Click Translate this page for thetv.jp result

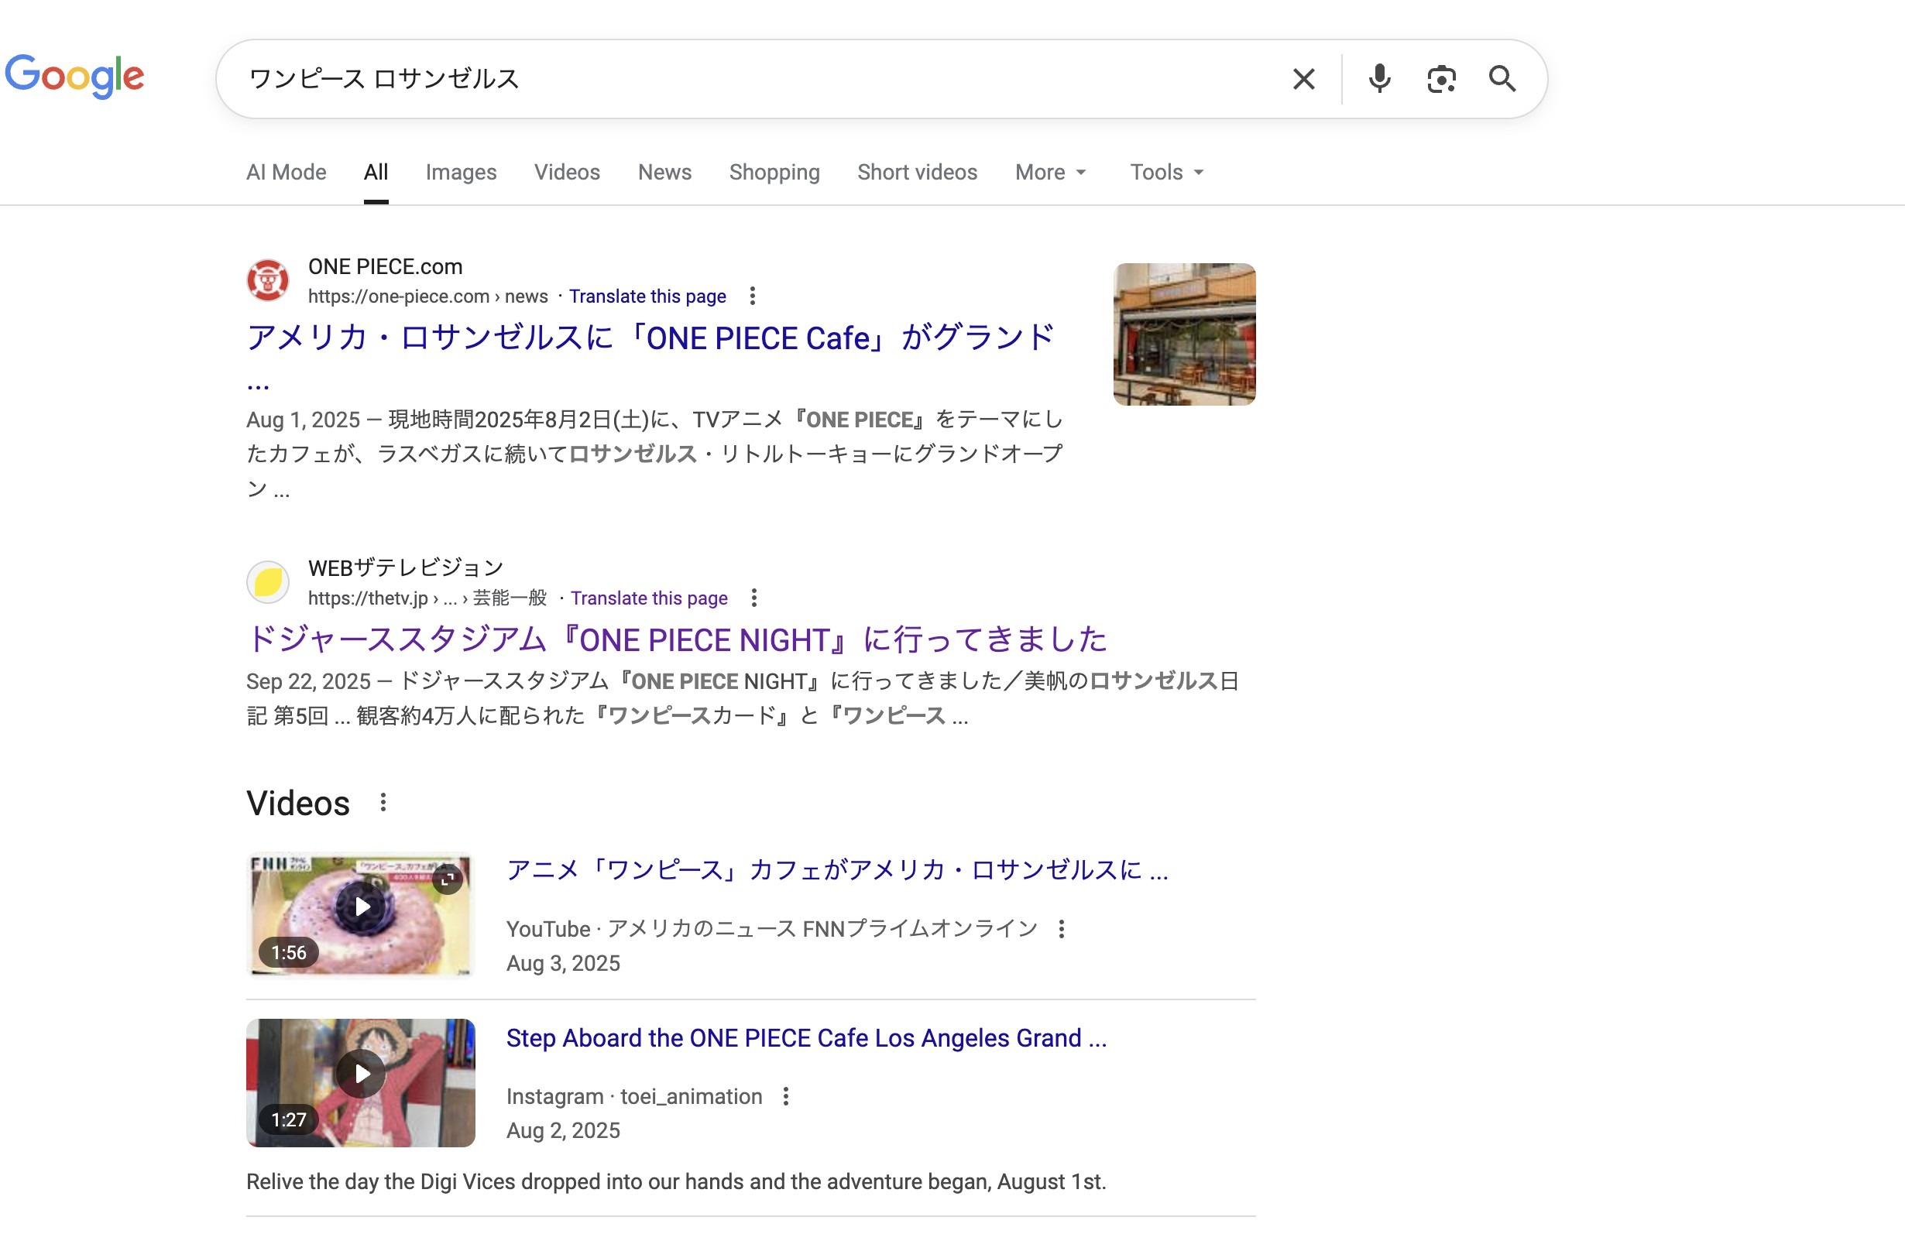point(648,598)
